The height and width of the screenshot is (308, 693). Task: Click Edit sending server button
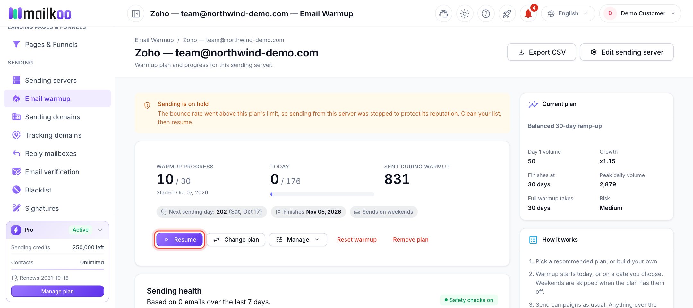pyautogui.click(x=627, y=52)
